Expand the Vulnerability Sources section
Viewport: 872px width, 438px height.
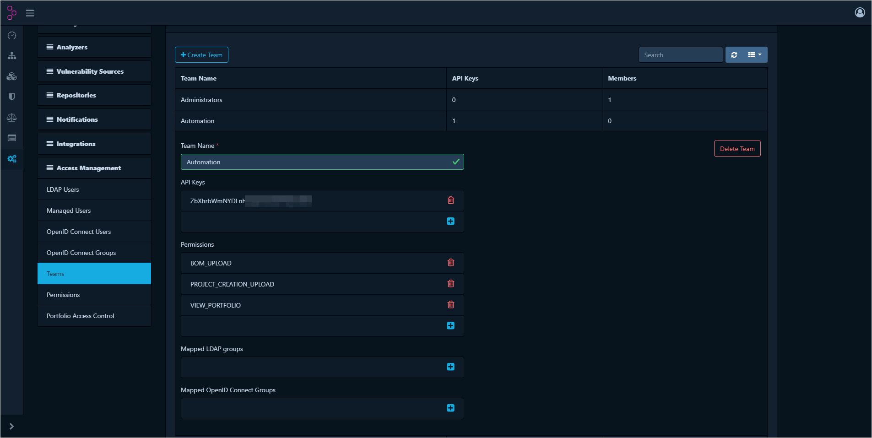[94, 71]
